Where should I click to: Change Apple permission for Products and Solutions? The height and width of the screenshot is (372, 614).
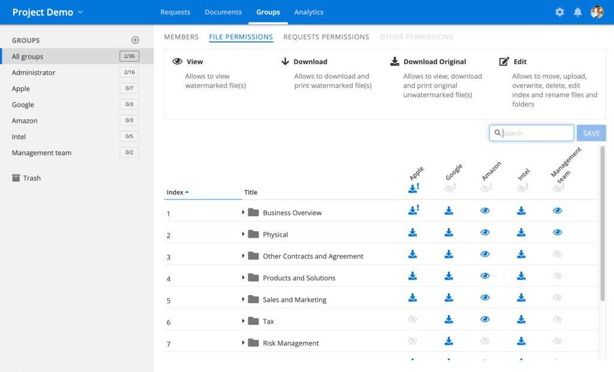(x=413, y=276)
